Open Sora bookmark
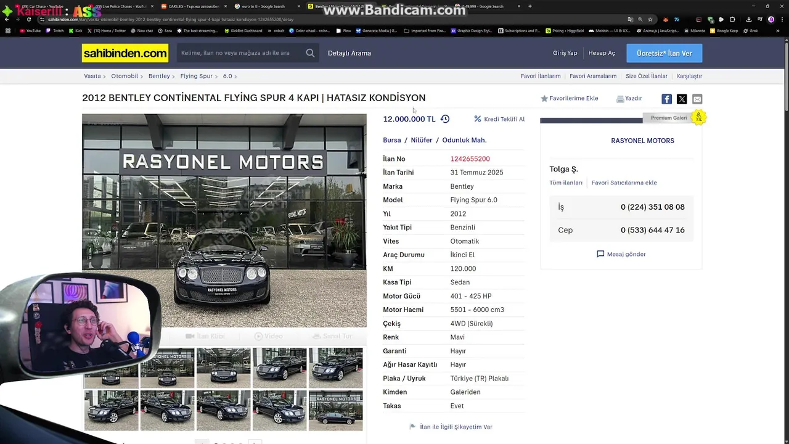 pos(165,31)
